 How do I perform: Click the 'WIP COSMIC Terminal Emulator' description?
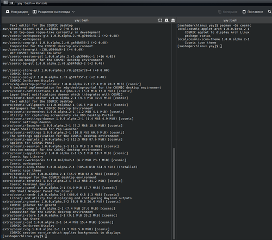(x=35, y=53)
